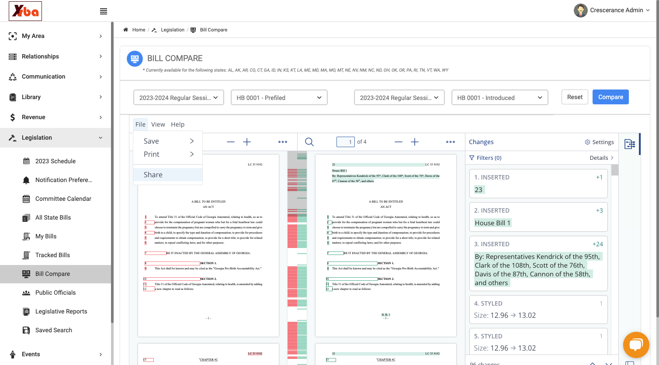Viewport: 659px width, 365px height.
Task: Expand Details in the Changes panel
Action: coord(602,158)
